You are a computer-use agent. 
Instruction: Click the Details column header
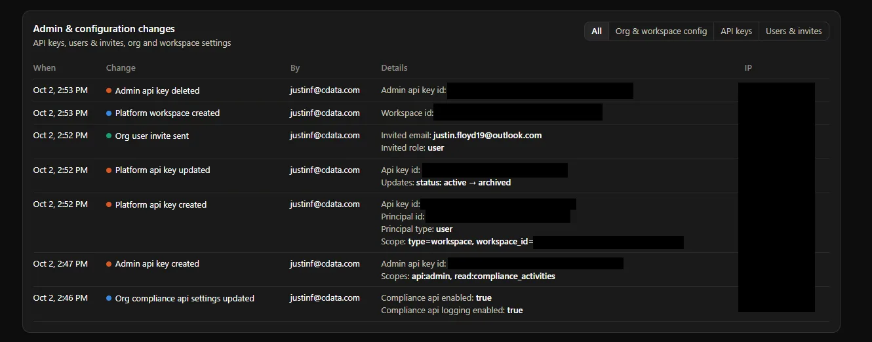pos(394,68)
